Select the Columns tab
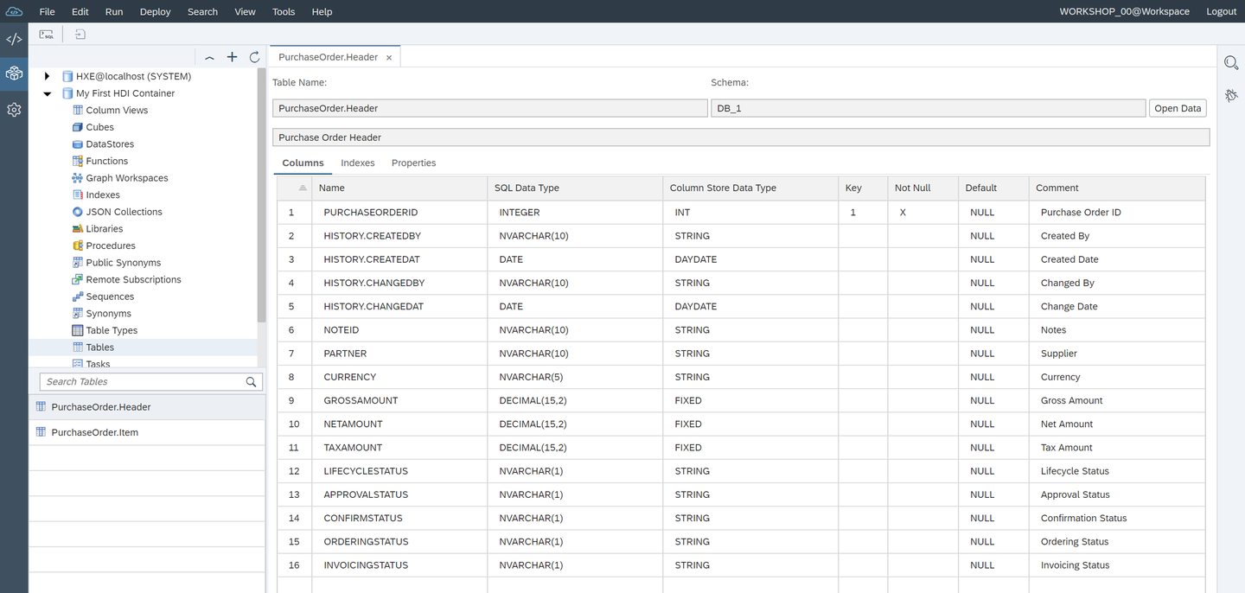1245x593 pixels. pos(303,163)
